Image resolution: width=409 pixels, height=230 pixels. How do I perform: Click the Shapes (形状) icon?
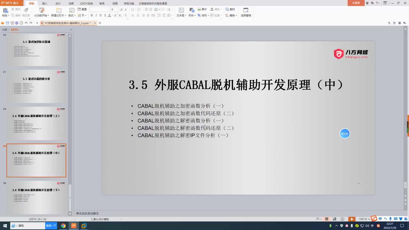tap(192, 10)
